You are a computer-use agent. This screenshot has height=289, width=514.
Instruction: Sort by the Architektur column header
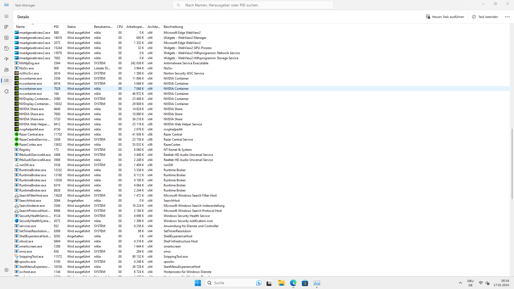click(x=154, y=27)
